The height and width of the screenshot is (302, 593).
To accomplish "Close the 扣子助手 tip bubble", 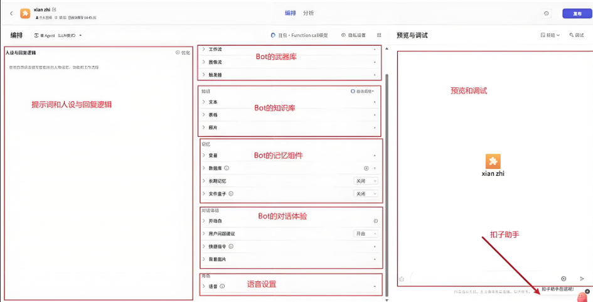I will [x=587, y=291].
